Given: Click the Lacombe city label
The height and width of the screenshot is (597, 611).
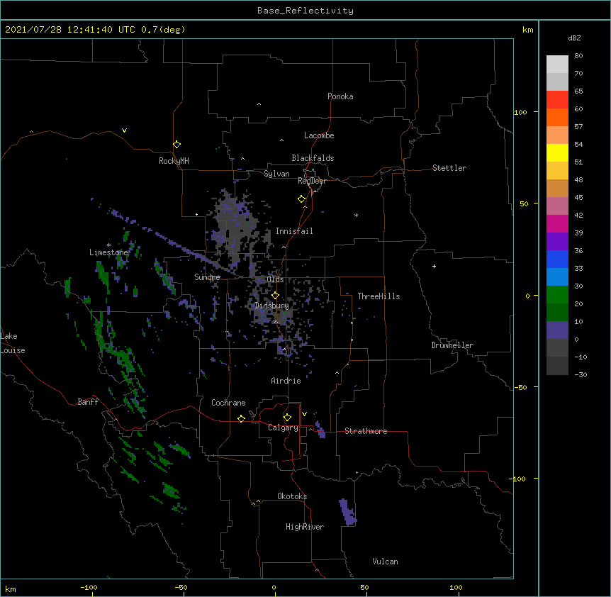Looking at the screenshot, I should (319, 135).
